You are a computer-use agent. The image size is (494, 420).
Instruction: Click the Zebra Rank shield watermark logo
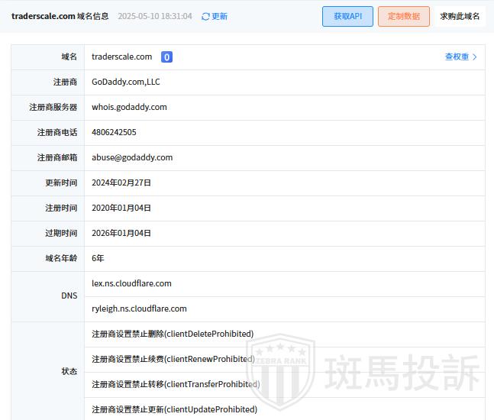click(279, 370)
